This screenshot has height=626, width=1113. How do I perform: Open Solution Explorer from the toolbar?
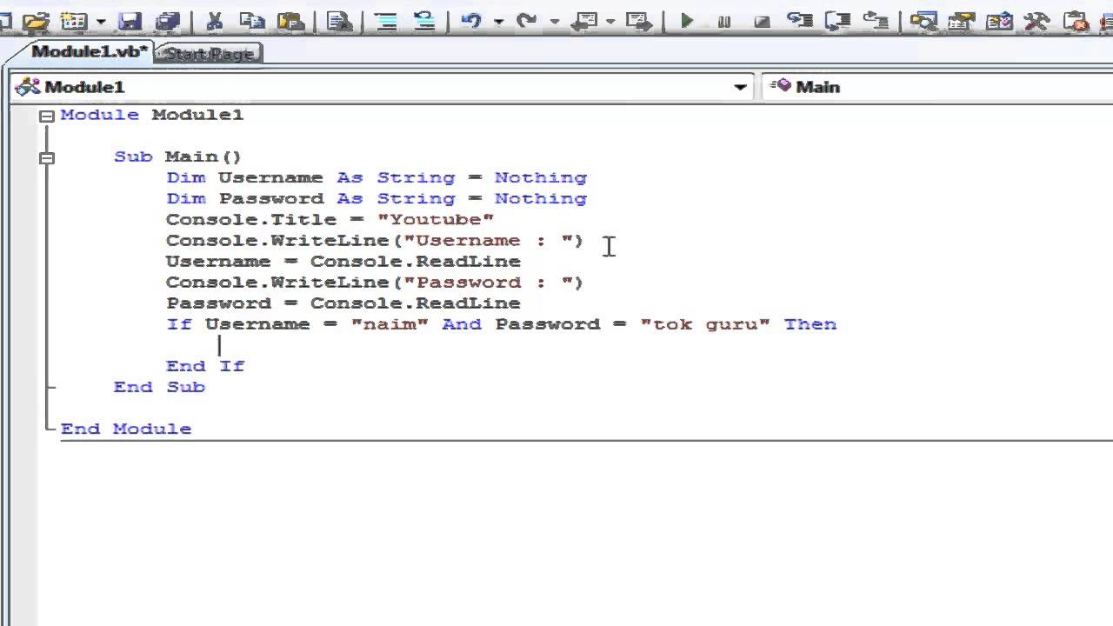[923, 22]
